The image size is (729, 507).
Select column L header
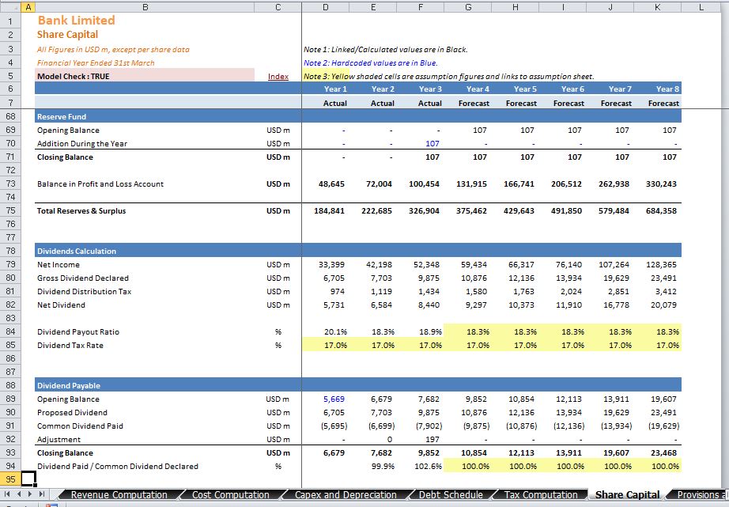click(x=701, y=7)
